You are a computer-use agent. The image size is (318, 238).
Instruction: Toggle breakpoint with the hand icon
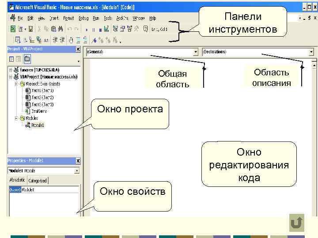(x=71, y=40)
